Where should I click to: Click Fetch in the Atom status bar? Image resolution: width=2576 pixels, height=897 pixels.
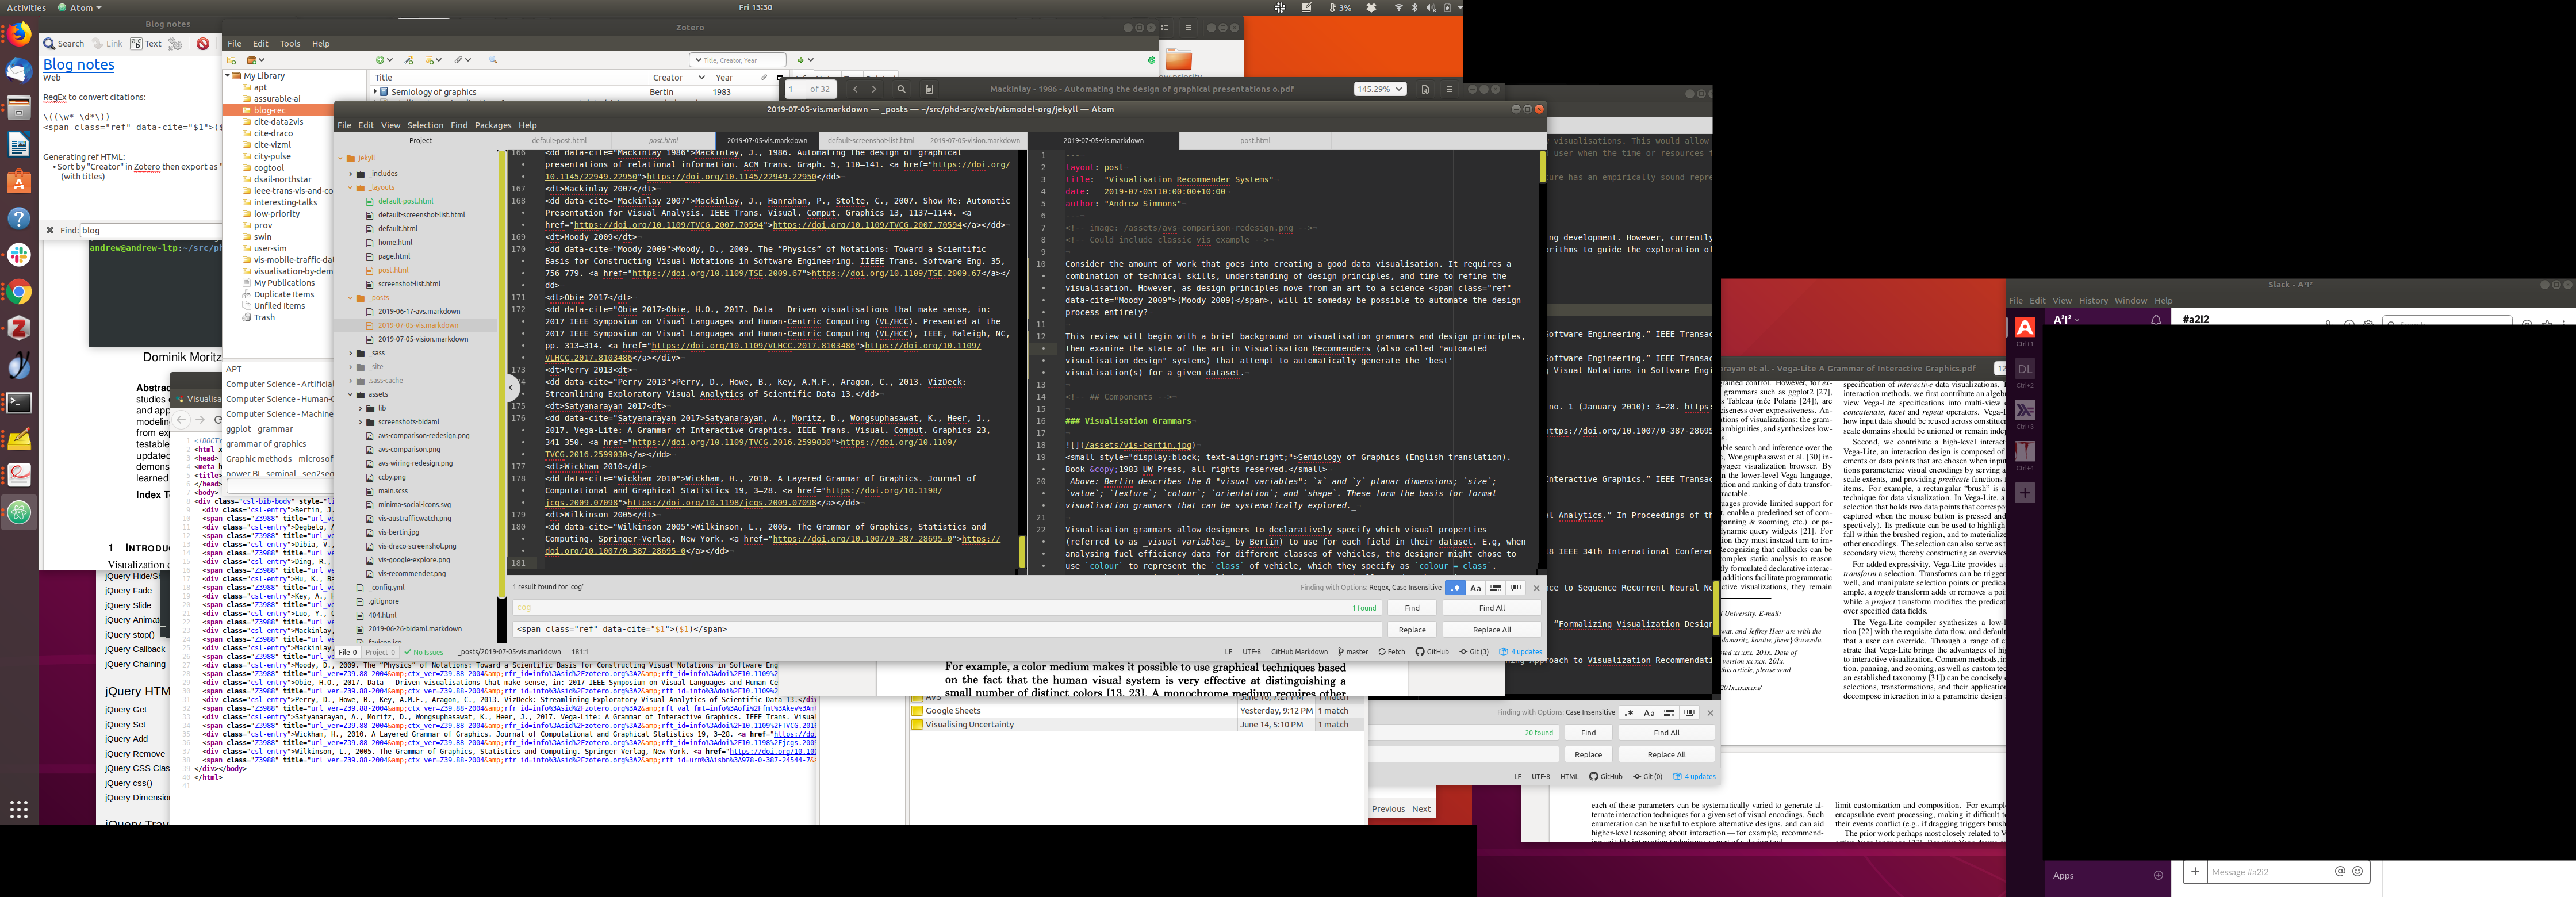pyautogui.click(x=1391, y=652)
